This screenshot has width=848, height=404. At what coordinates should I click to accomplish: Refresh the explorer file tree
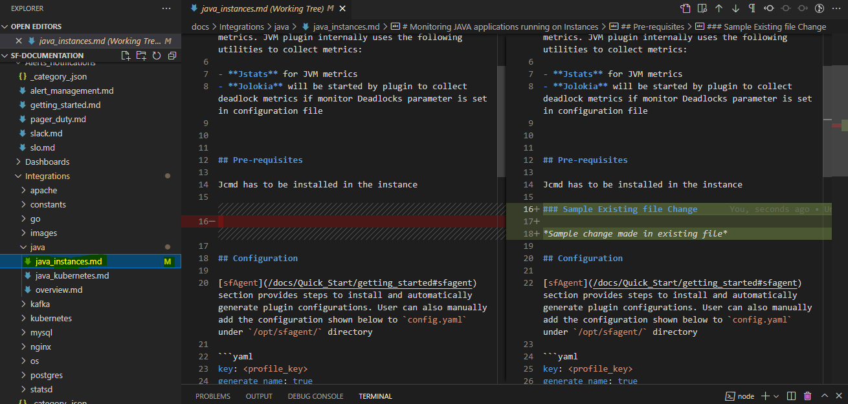156,56
